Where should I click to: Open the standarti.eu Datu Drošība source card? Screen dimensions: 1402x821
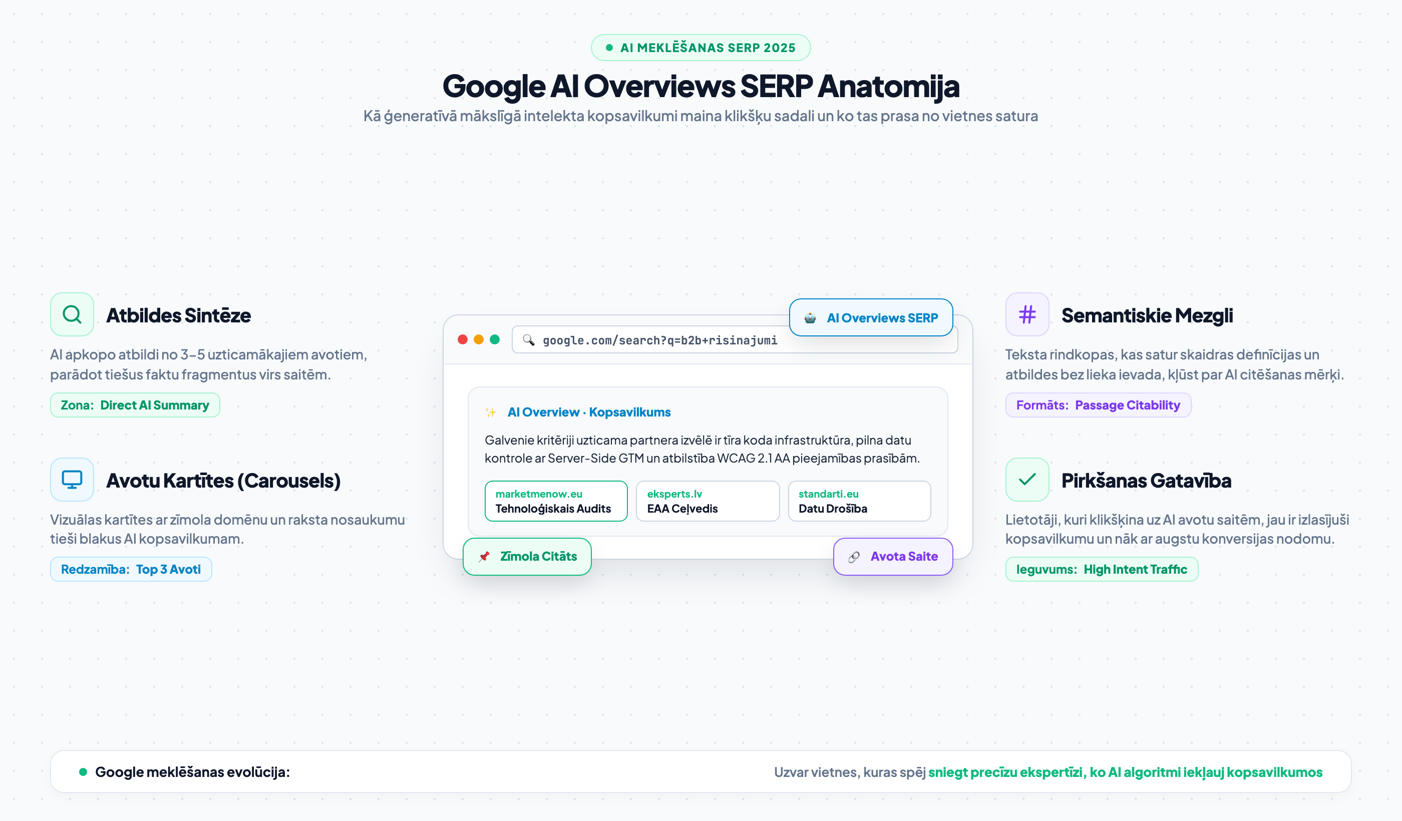pos(859,501)
